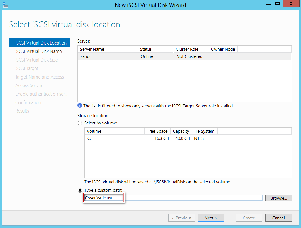Click Next to continue the wizard
This screenshot has width=301, height=228.
(211, 218)
